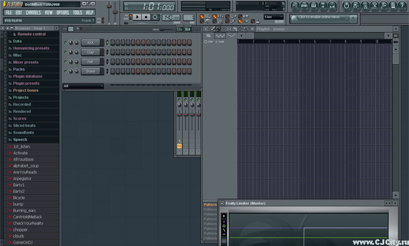The width and height of the screenshot is (409, 246).
Task: Click the zigzag automation clip icon in Playlist
Action: [x=220, y=36]
